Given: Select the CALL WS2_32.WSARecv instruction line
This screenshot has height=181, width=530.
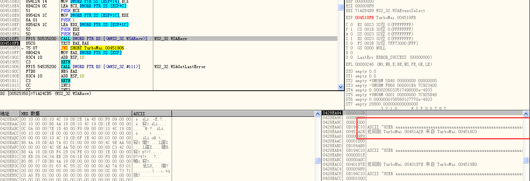Looking at the screenshot, I should (104, 39).
